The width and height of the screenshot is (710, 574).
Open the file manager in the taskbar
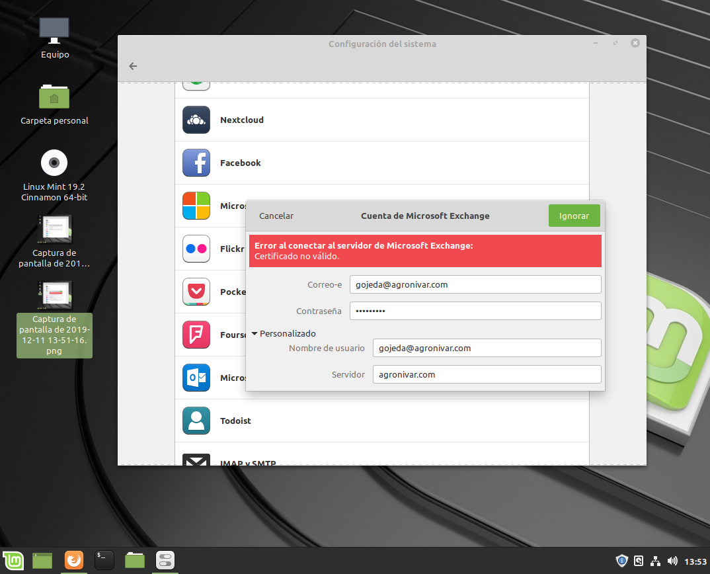tap(135, 560)
